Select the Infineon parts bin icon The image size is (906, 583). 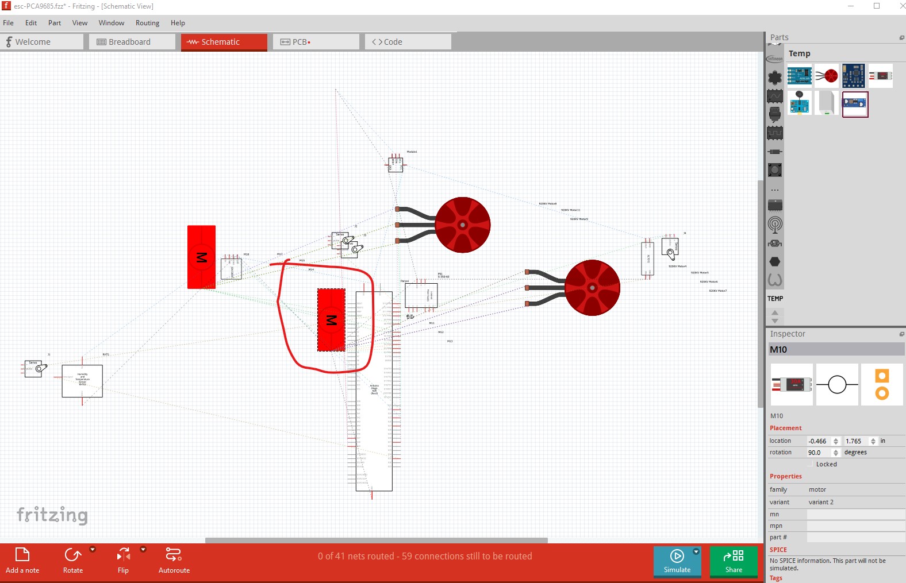click(x=775, y=59)
